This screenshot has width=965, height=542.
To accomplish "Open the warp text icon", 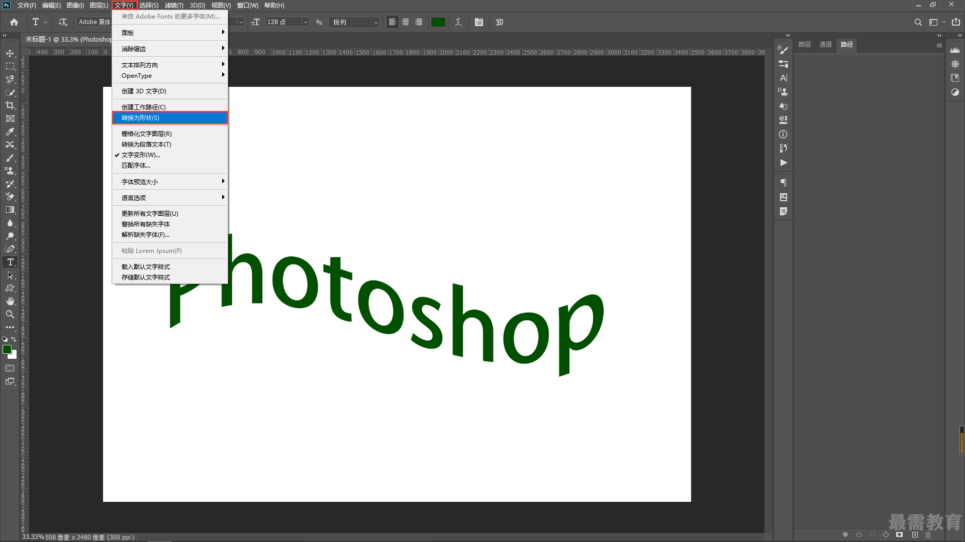I will coord(458,22).
